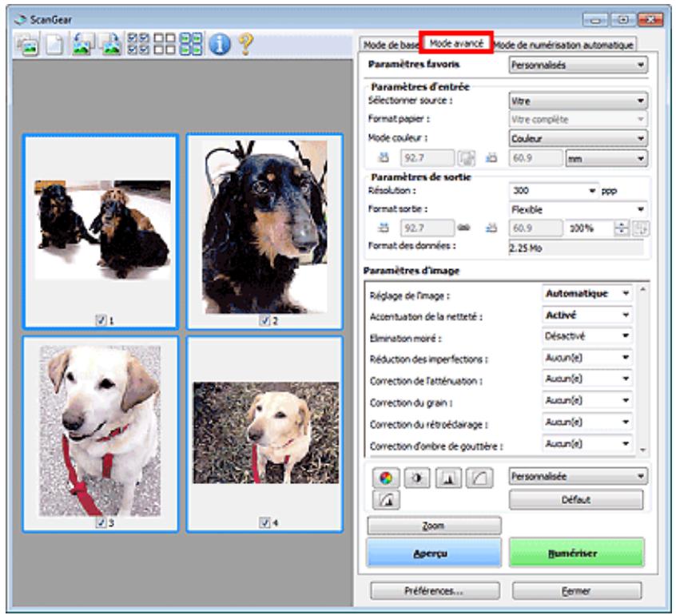Click the aspect ratio lock icon after 100%
676x615 pixels.
pyautogui.click(x=640, y=228)
